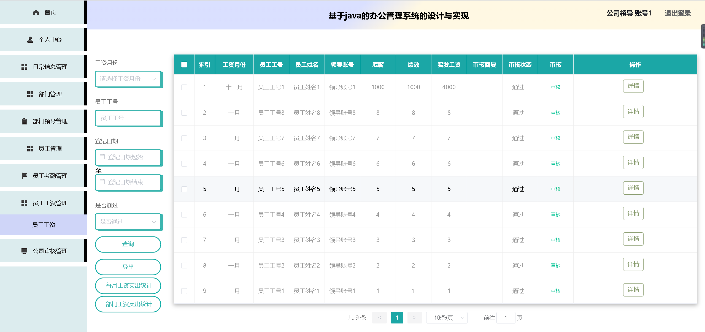Check the row for 员工工号4

(x=184, y=215)
